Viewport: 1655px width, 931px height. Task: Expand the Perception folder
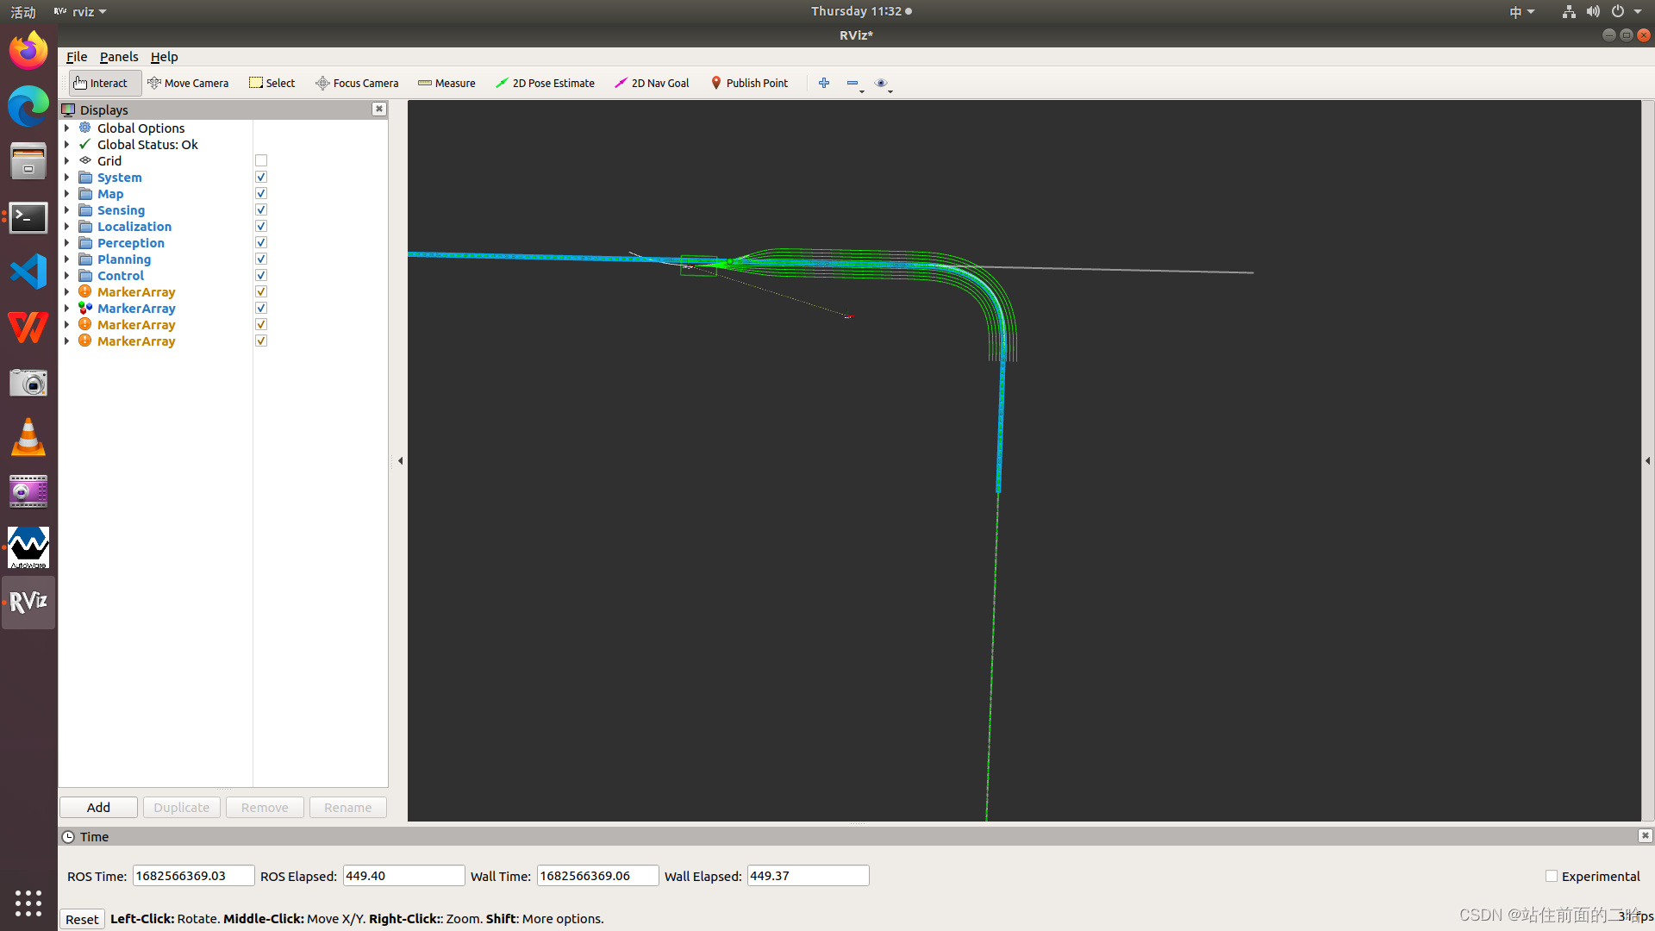(x=67, y=243)
